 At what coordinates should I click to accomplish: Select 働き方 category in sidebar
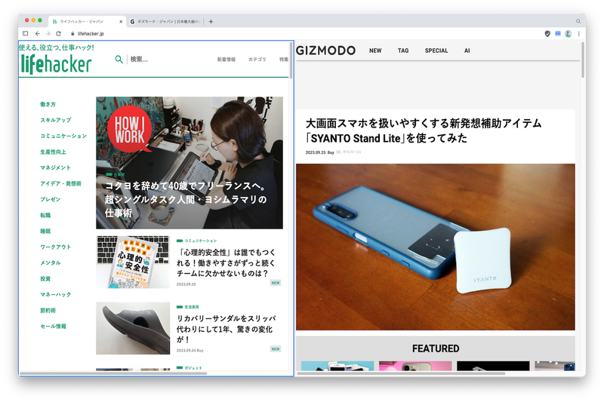tap(48, 104)
